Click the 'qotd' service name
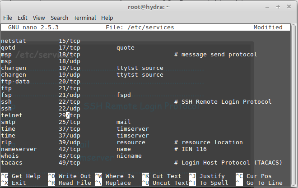This screenshot has width=298, height=188. click(8, 48)
